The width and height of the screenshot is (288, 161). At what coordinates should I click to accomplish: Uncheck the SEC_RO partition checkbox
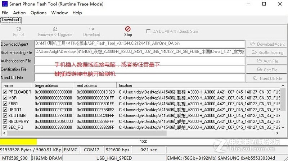pyautogui.click(x=5, y=127)
